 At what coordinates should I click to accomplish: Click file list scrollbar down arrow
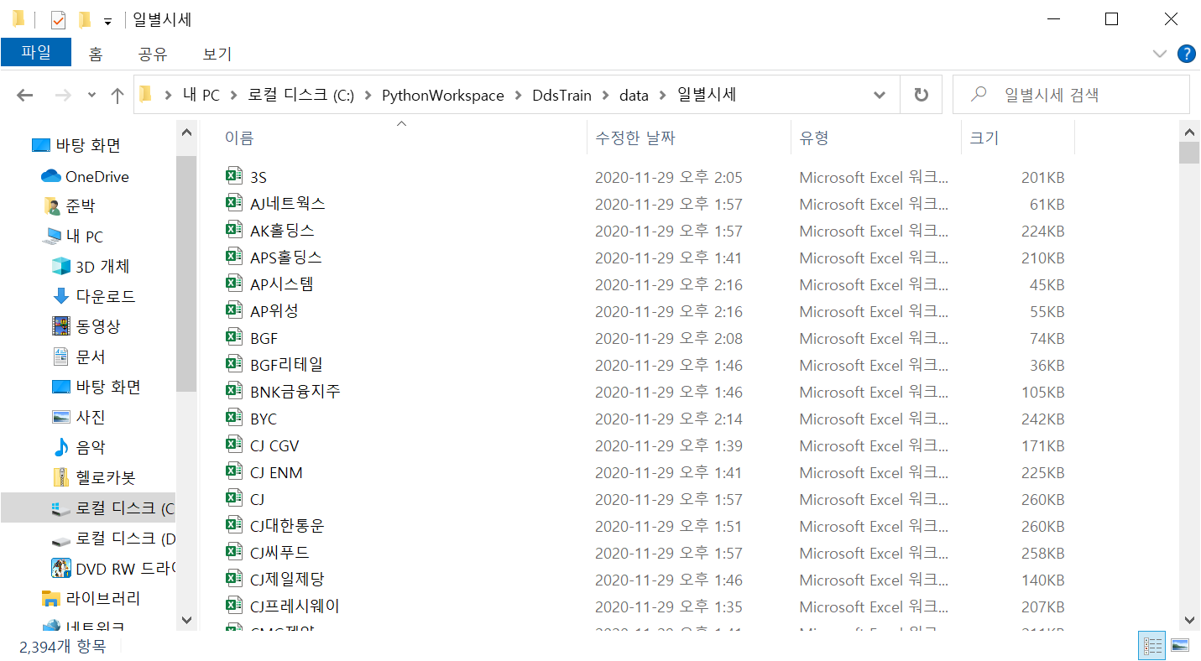click(1189, 620)
